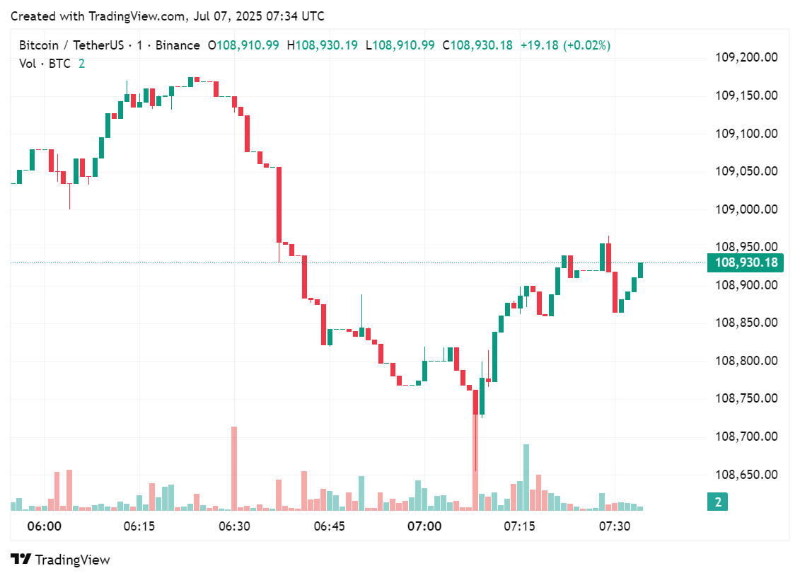Screen dimensions: 800x578
Task: Click the tallest red volume bar at 06:30
Action: point(234,468)
